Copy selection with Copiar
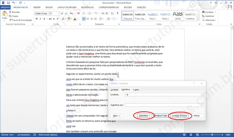Viewport: 234px width, 137px height. coord(14,16)
